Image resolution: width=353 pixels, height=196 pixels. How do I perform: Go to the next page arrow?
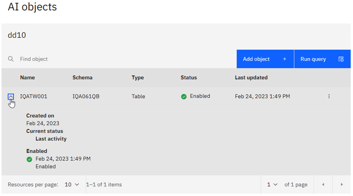coord(341,185)
